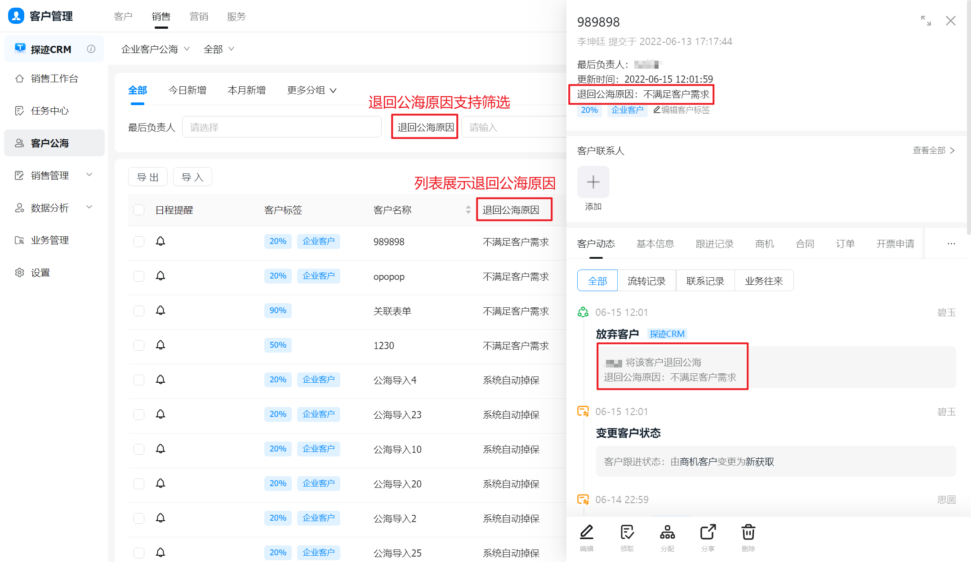Click bell reminder icon for 989898 row
The image size is (971, 562).
click(x=160, y=242)
